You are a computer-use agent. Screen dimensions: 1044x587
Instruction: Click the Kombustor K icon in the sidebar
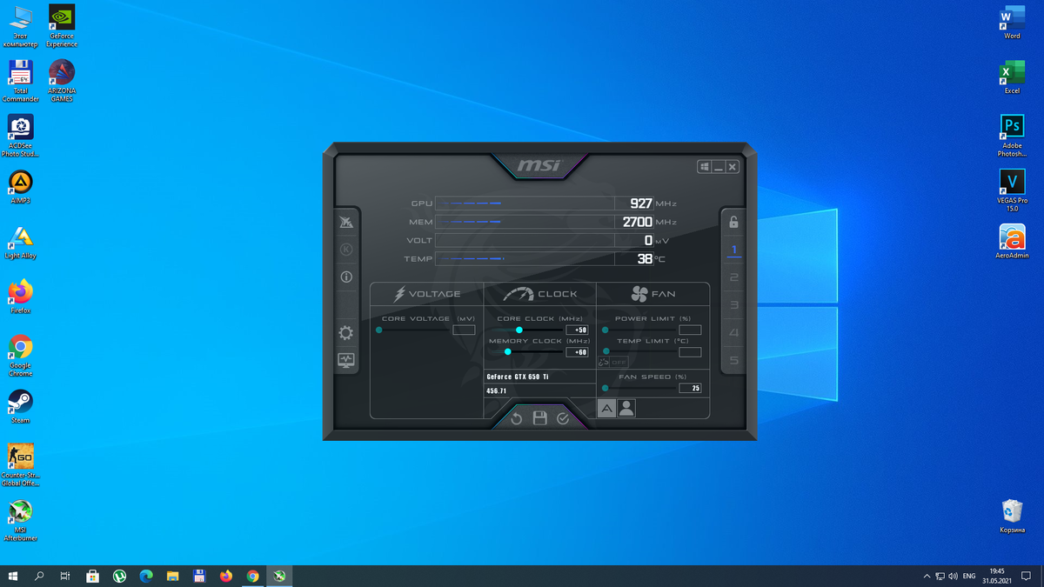tap(346, 250)
